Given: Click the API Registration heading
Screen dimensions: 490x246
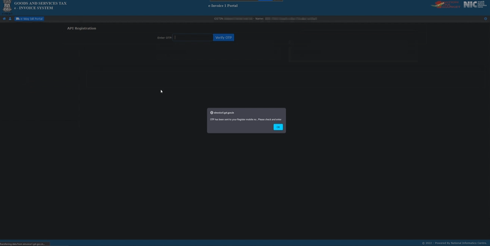Looking at the screenshot, I should pos(81,28).
